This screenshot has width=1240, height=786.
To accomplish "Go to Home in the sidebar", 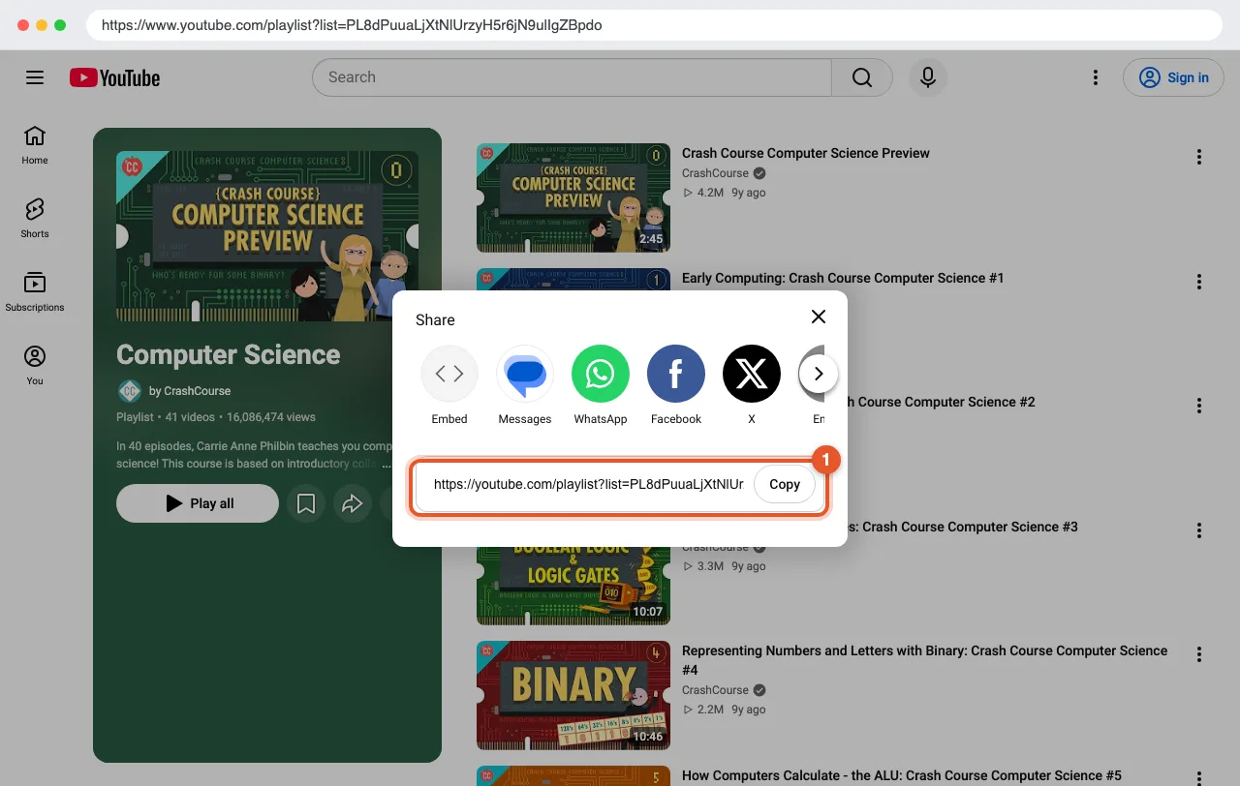I will [x=35, y=145].
